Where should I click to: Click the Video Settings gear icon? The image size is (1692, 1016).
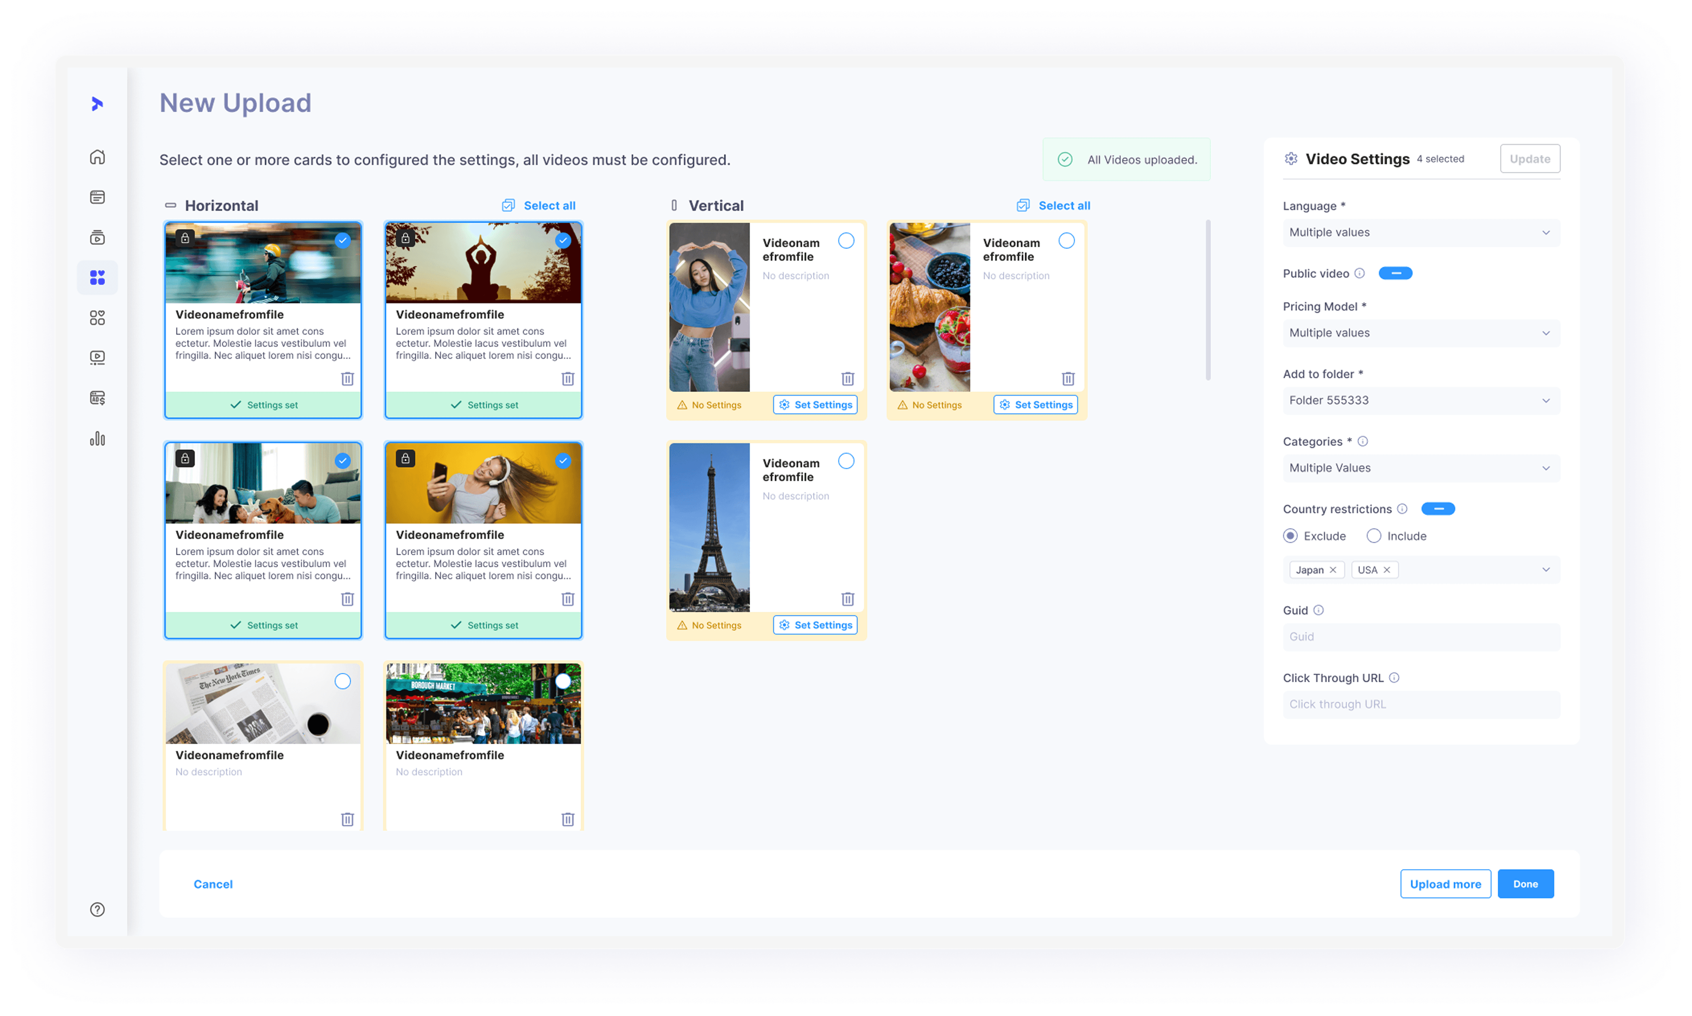(1291, 159)
